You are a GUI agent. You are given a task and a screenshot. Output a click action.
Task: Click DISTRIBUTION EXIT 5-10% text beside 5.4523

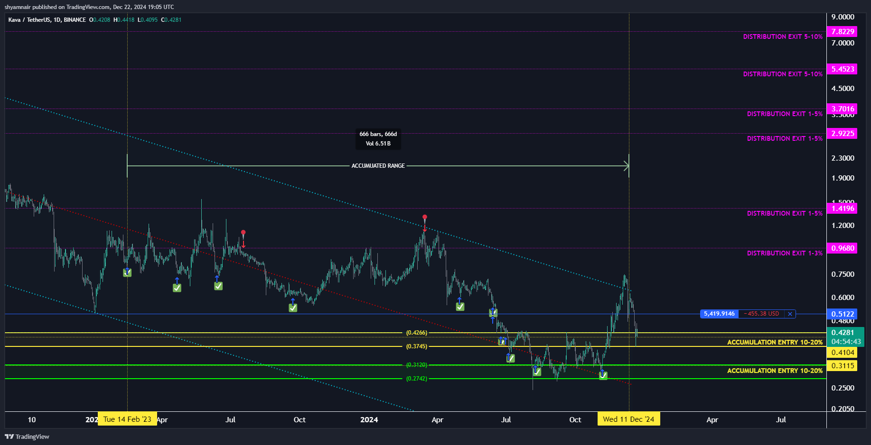pos(783,74)
